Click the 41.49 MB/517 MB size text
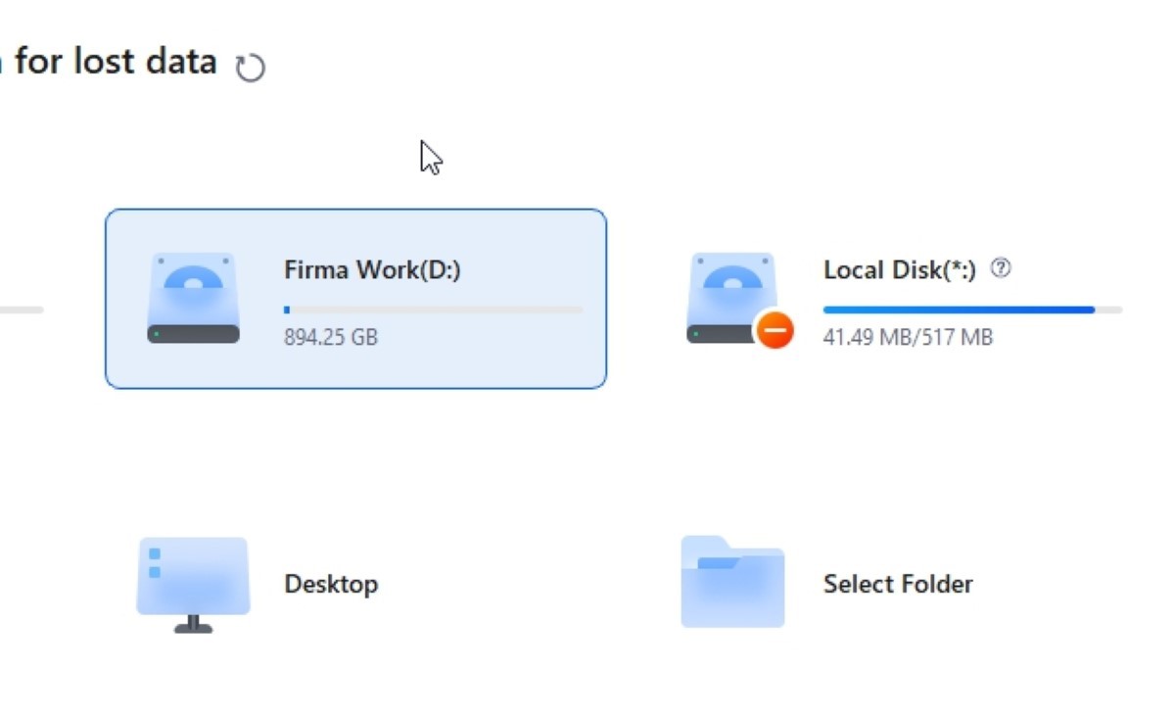 (x=908, y=338)
